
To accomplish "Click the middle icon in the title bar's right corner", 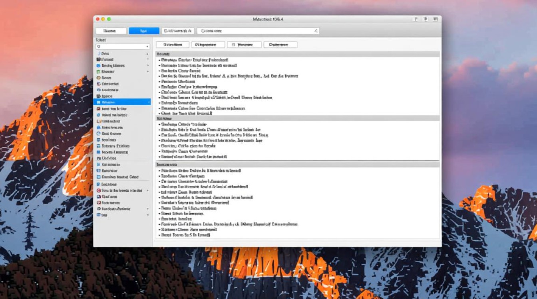I will (426, 19).
